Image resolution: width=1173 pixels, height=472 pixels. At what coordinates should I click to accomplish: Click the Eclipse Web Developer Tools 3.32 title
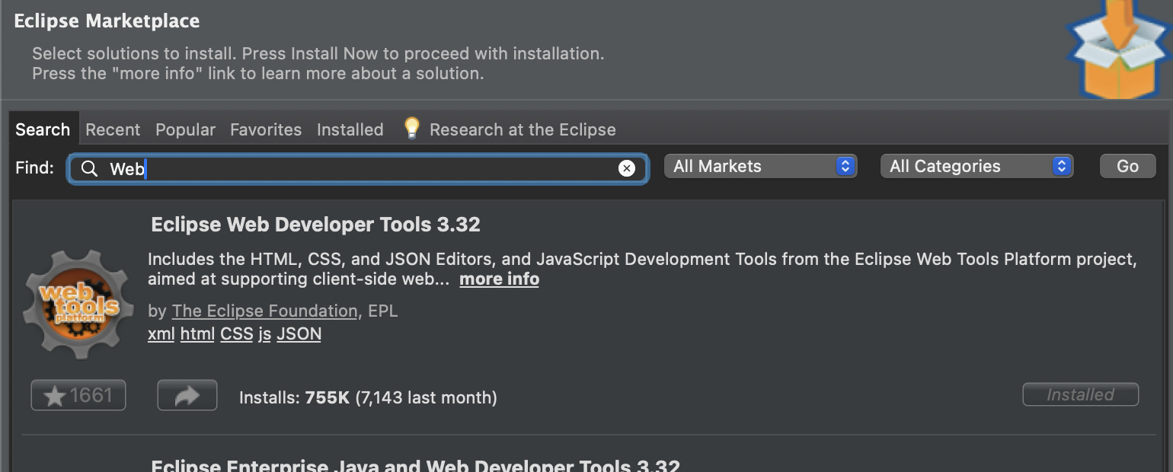click(x=315, y=225)
